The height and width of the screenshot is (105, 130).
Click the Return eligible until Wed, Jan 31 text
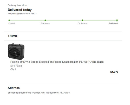tap(22, 14)
